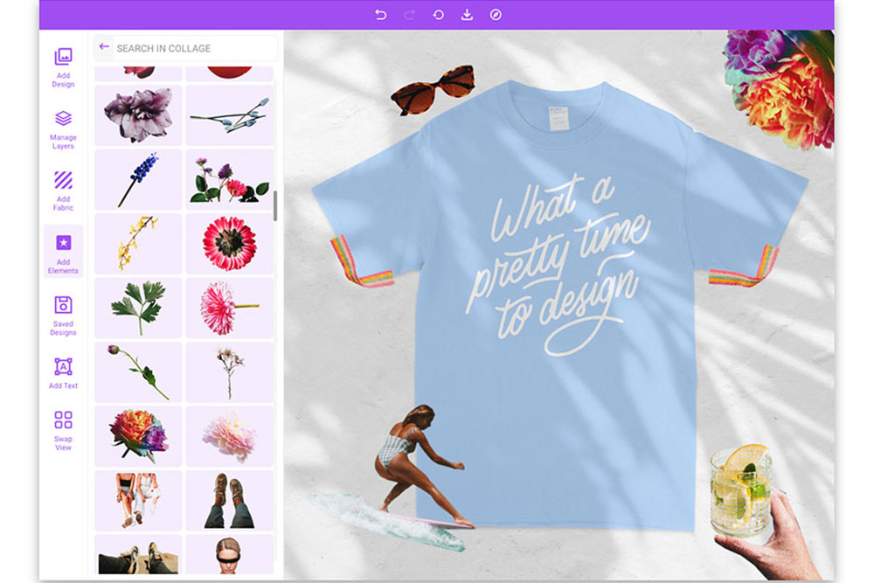The width and height of the screenshot is (874, 583).
Task: Pick the blue hyacinth flower element
Action: [138, 179]
